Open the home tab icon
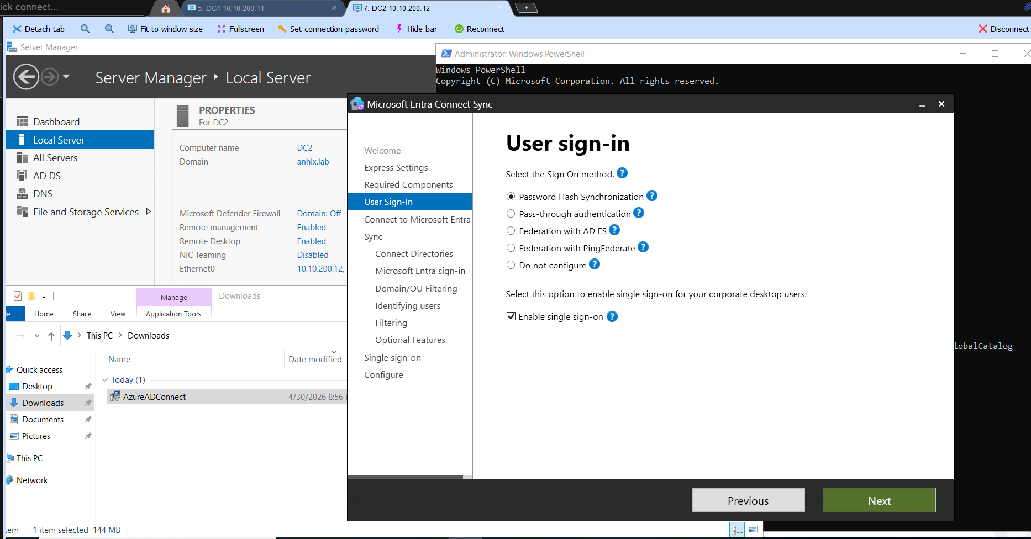This screenshot has width=1031, height=539. (x=165, y=8)
